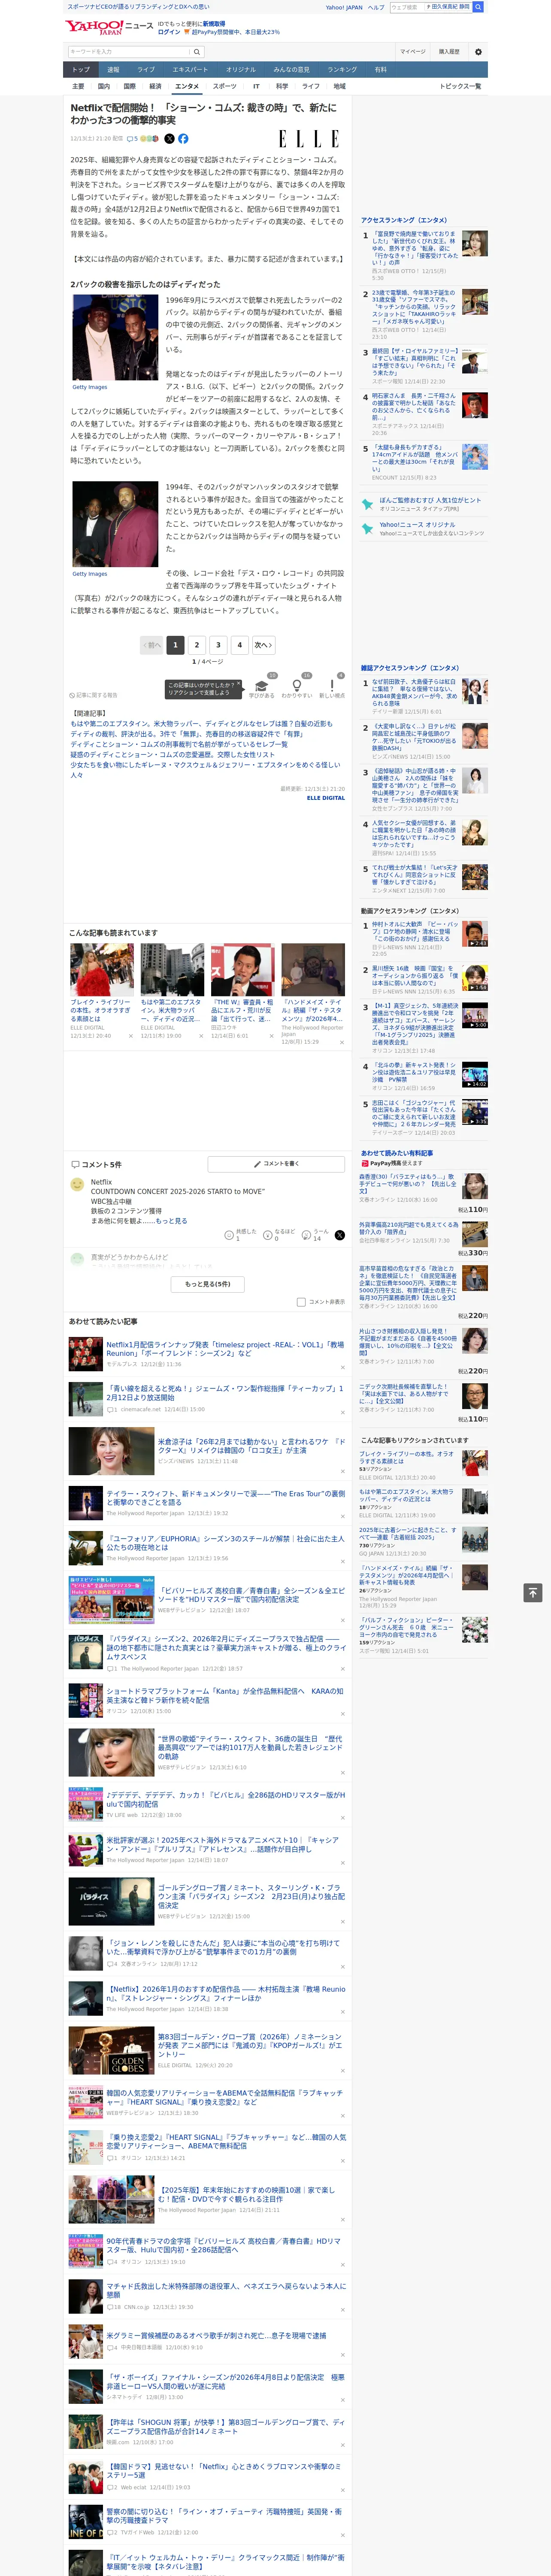Click the ELLE publisher logo
Image resolution: width=551 pixels, height=2576 pixels.
pos(308,139)
